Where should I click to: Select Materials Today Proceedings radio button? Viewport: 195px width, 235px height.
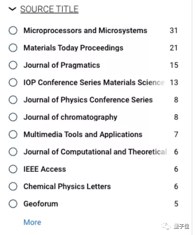point(13,48)
